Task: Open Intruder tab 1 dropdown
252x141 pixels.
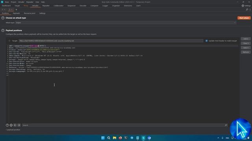Action: pos(4,10)
